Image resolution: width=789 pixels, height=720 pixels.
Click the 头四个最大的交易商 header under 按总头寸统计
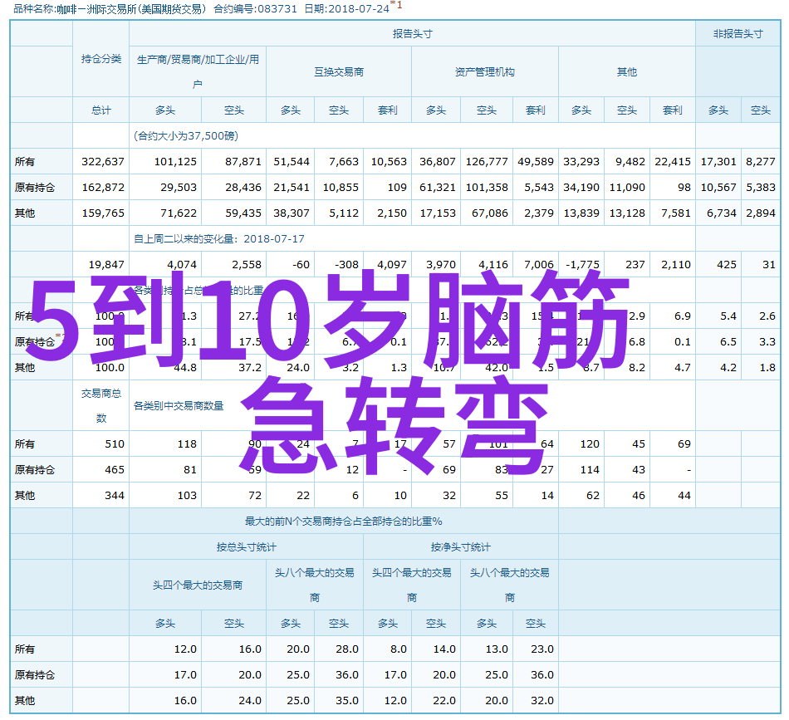[197, 585]
